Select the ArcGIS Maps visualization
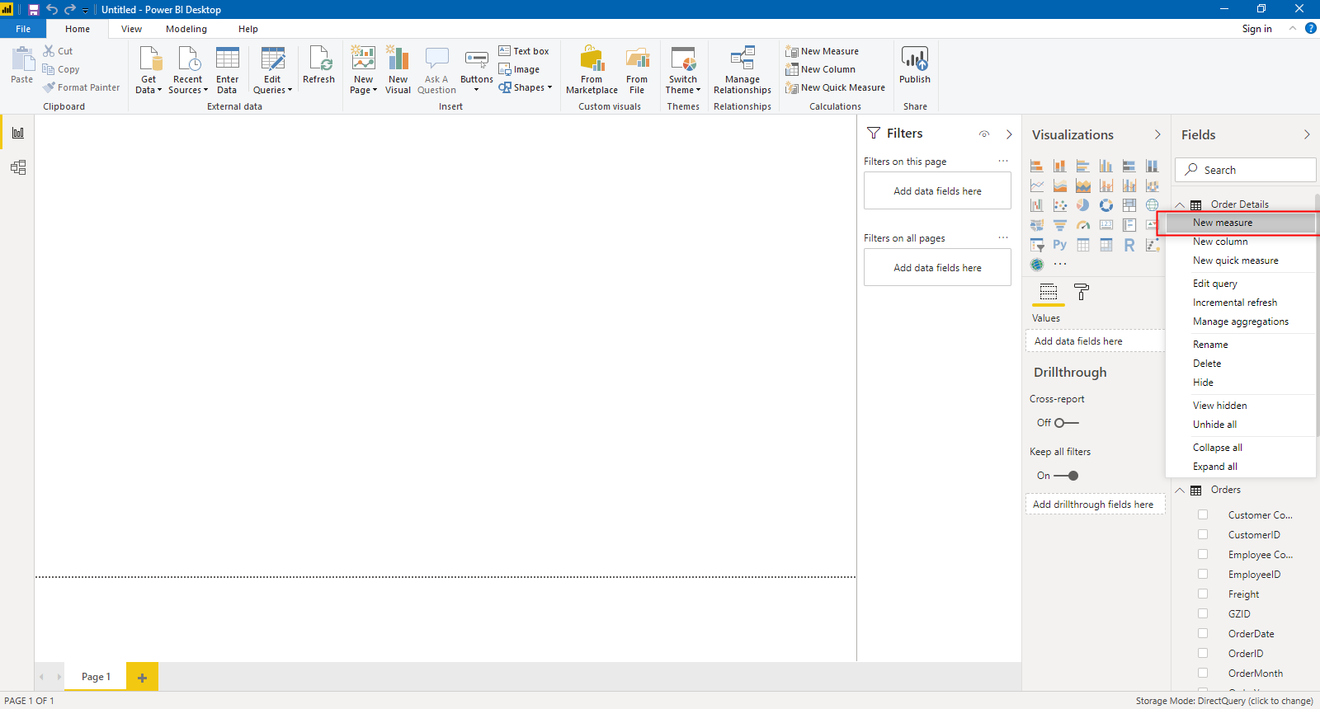The image size is (1320, 709). click(1037, 265)
